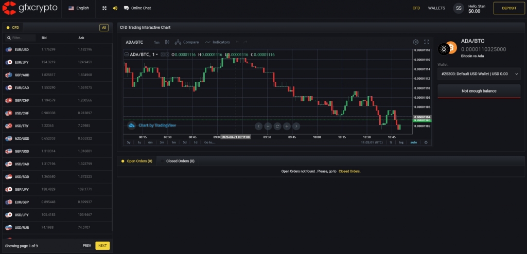
Task: Zoom out chart with minus button
Action: [x=268, y=126]
